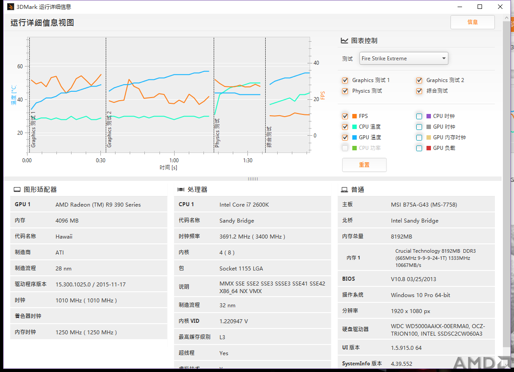The width and height of the screenshot is (514, 372).
Task: Click the 重置 reset button
Action: click(364, 164)
